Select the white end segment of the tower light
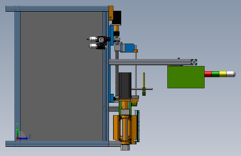Image resolution: width=241 pixels, height=156 pixels. pos(231,74)
